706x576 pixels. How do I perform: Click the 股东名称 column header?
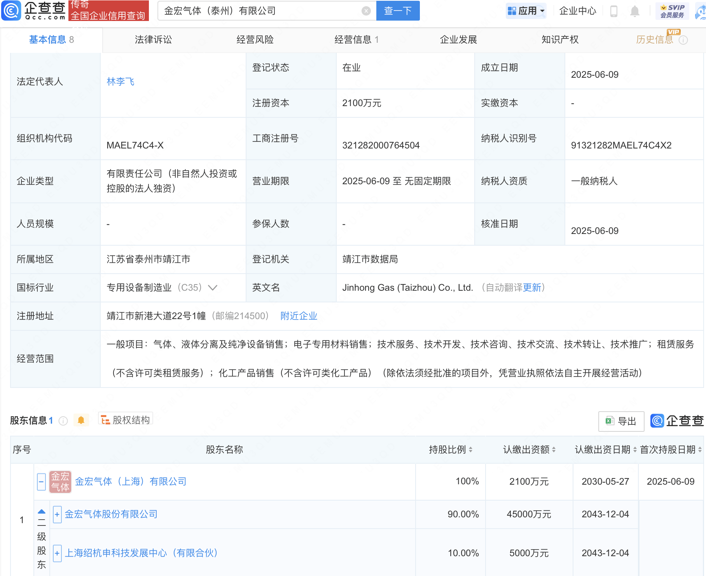[x=224, y=450]
